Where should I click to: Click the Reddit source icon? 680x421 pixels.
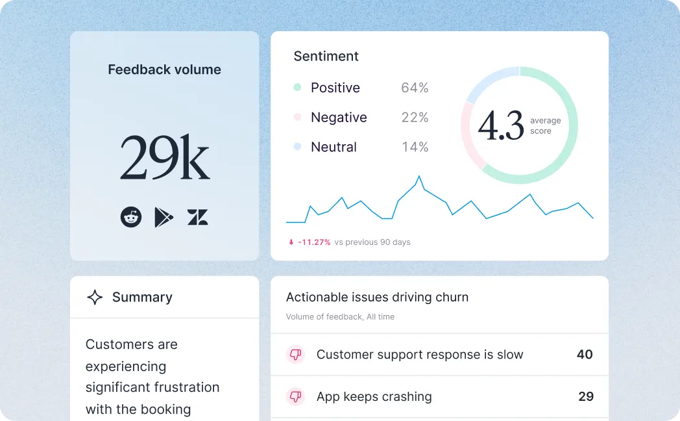(x=131, y=217)
